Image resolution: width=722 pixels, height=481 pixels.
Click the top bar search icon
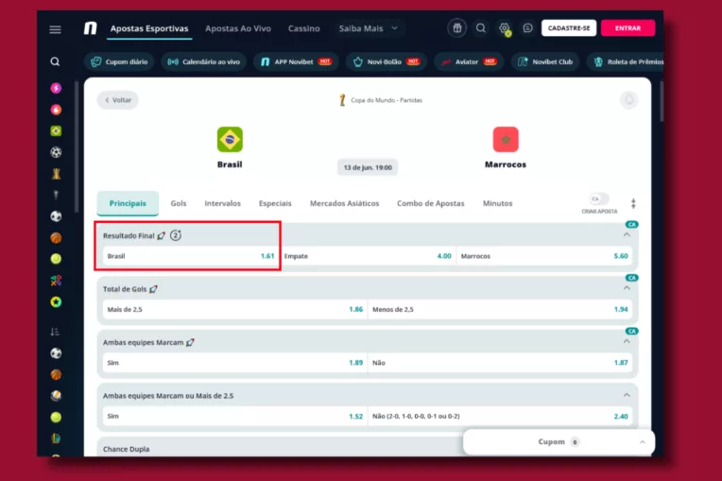pos(481,28)
